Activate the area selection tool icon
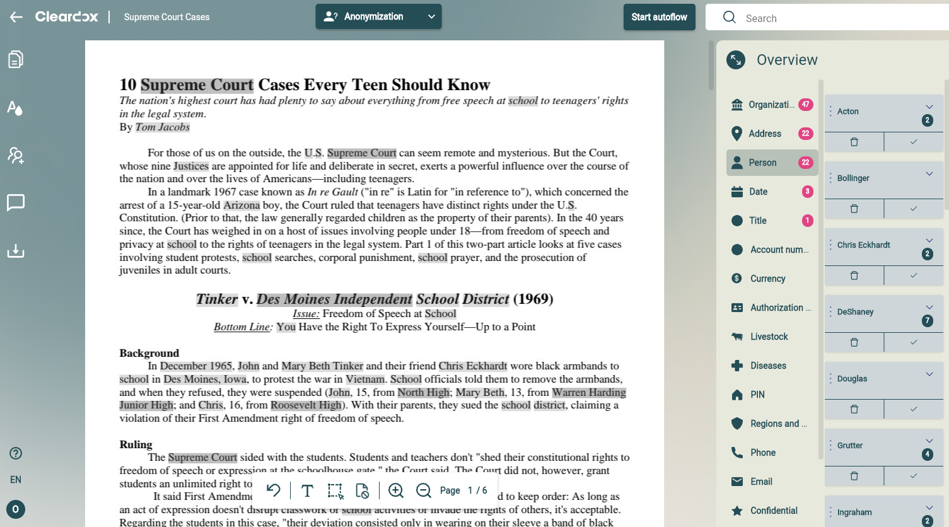This screenshot has height=527, width=949. [x=335, y=490]
